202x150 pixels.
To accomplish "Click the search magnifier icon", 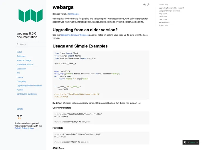I will tap(18, 44).
